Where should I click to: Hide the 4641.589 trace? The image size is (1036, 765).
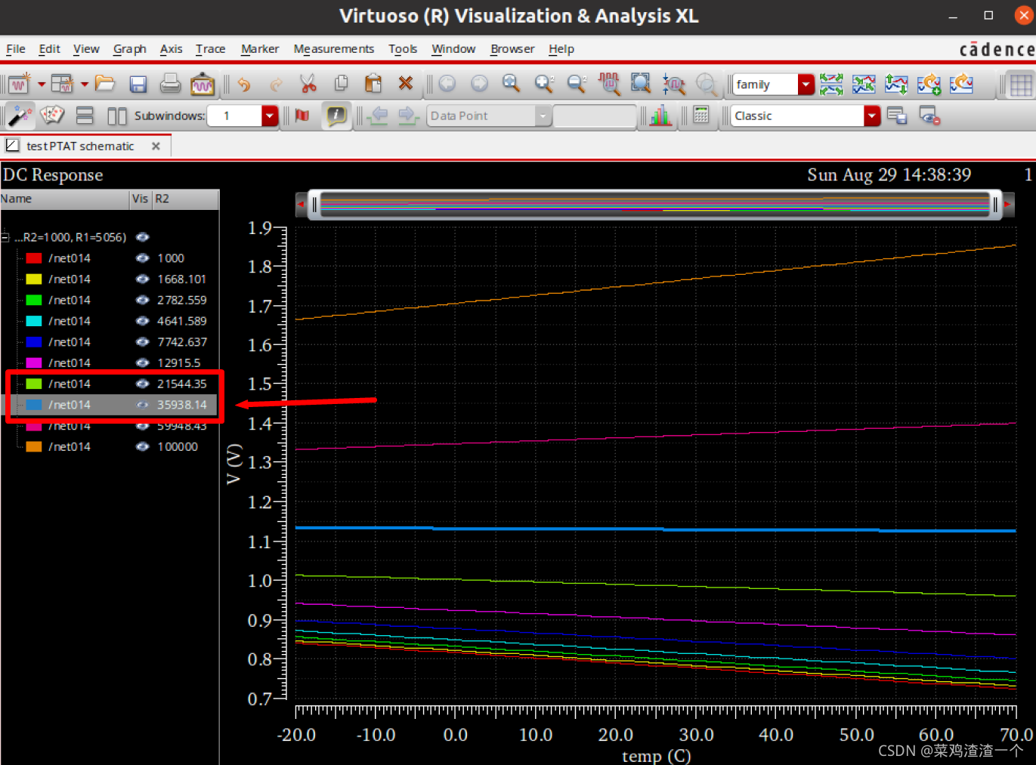pos(142,321)
